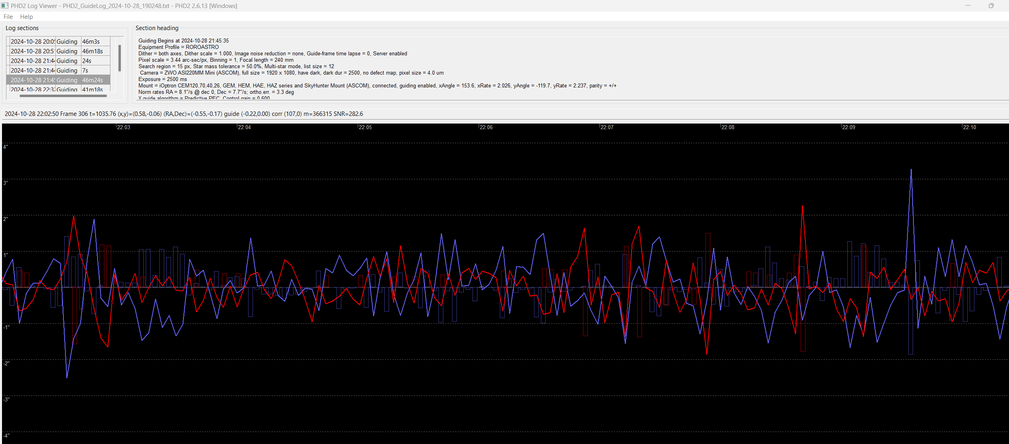This screenshot has height=444, width=1009.
Task: Click the Equipment Profile line in section heading
Action: point(179,47)
